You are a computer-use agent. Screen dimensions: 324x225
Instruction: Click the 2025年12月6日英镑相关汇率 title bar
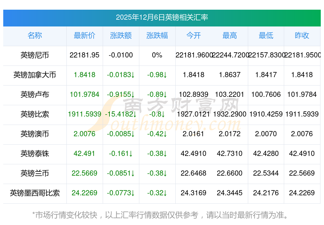coord(162,17)
